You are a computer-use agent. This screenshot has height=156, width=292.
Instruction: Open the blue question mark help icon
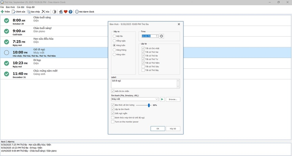[70, 12]
